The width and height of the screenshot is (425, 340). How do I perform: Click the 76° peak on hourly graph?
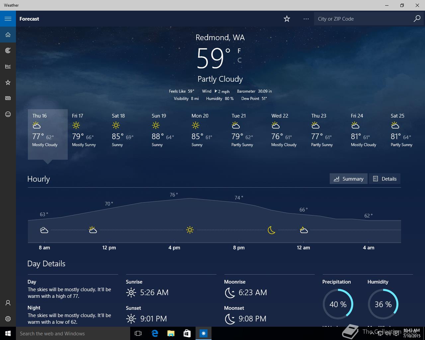click(x=174, y=195)
